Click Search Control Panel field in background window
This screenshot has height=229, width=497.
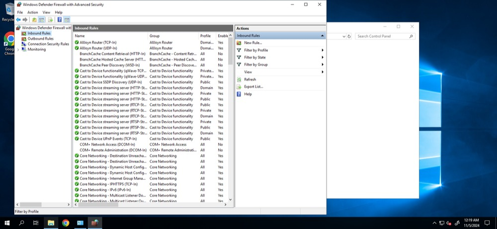coord(385,36)
